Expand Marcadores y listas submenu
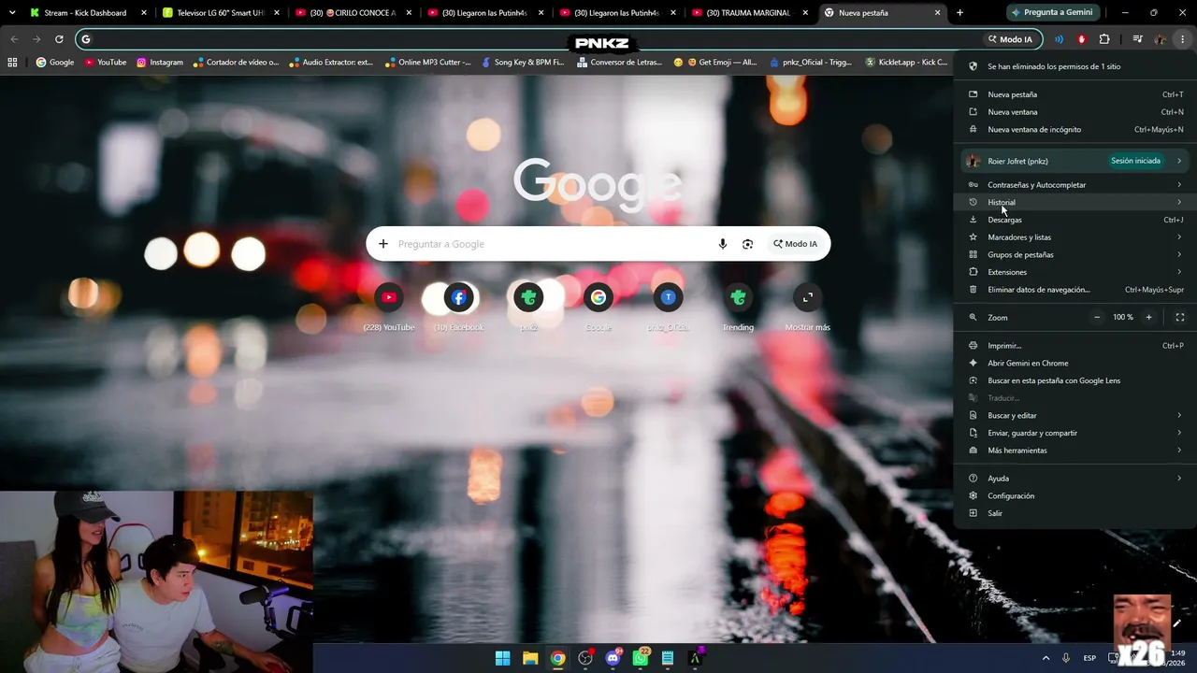This screenshot has width=1197, height=673. (1075, 237)
